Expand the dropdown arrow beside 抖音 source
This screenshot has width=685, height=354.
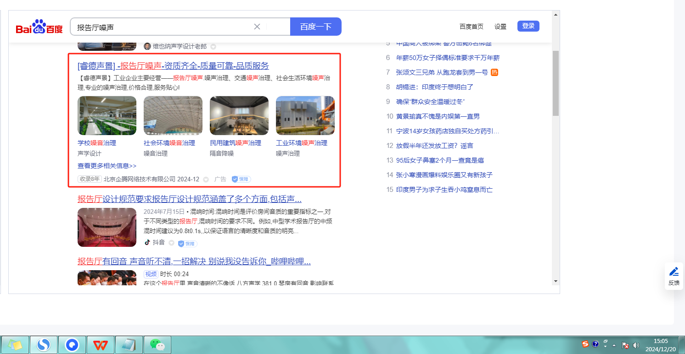(x=171, y=243)
